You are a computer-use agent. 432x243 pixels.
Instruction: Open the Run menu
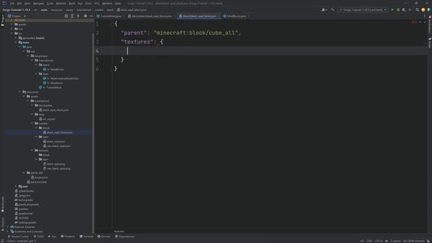click(x=80, y=3)
